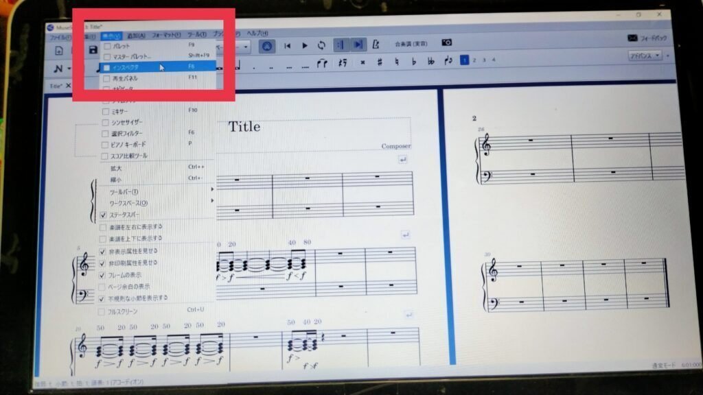703x395 pixels.
Task: Open the ファイル menu
Action: pos(60,37)
